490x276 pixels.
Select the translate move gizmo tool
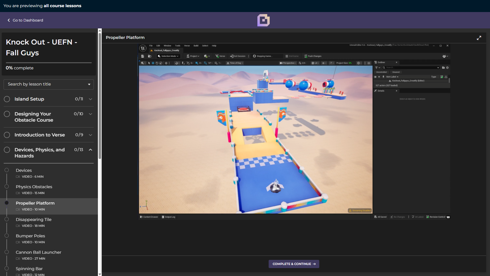[x=153, y=63]
